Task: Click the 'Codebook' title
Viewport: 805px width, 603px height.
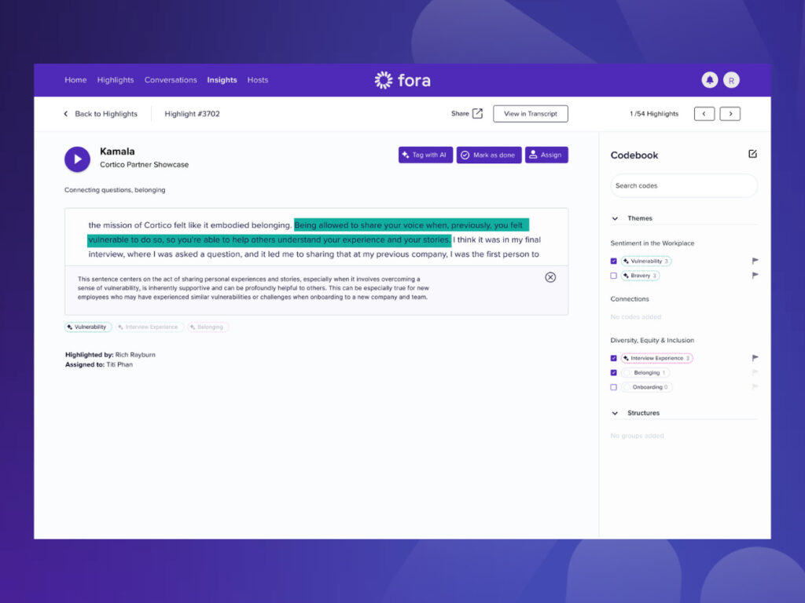Action: [x=634, y=155]
